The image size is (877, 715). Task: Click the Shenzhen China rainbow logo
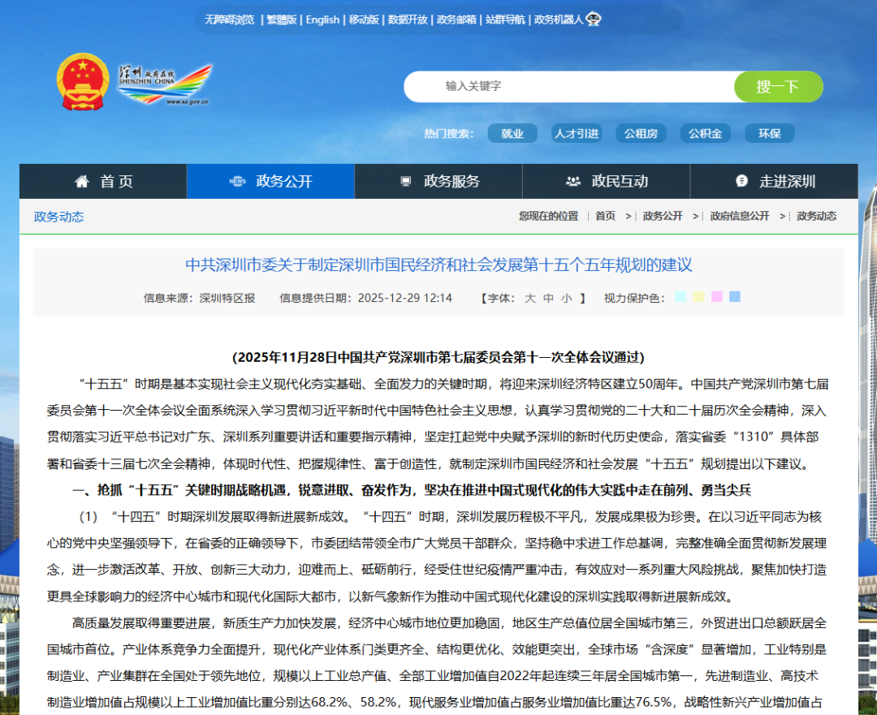[165, 84]
